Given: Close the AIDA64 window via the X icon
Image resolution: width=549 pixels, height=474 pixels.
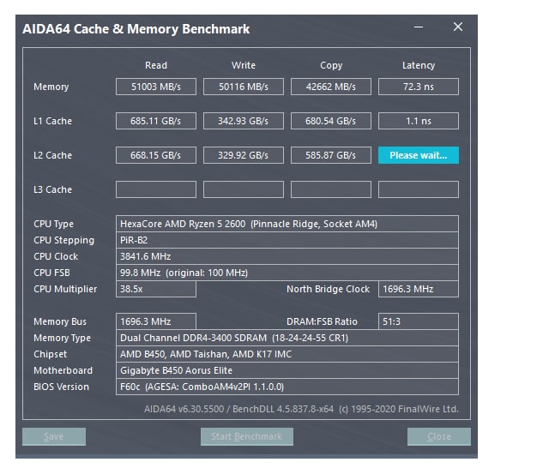Looking at the screenshot, I should [458, 27].
